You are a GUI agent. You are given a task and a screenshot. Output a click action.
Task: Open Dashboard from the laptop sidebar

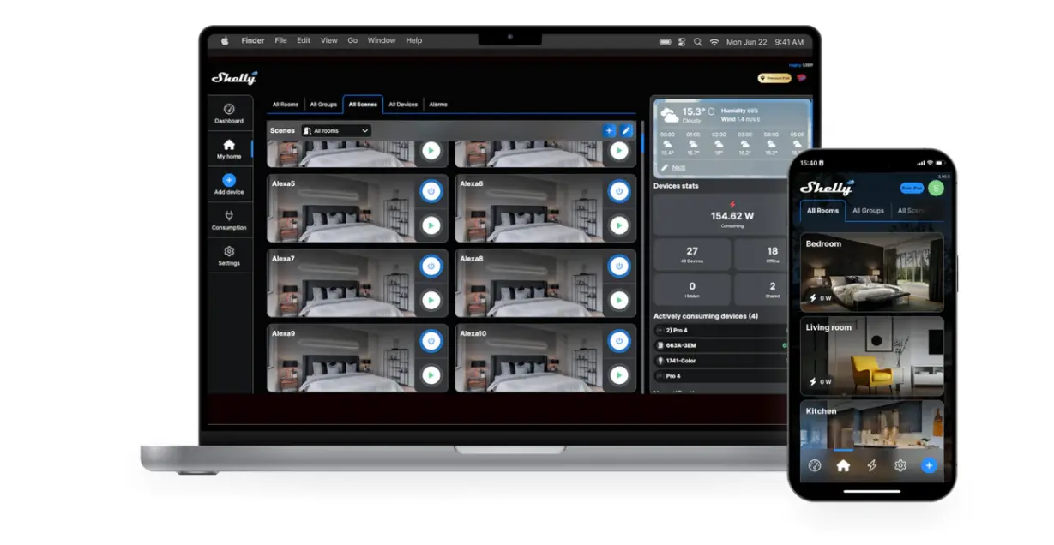(x=228, y=113)
